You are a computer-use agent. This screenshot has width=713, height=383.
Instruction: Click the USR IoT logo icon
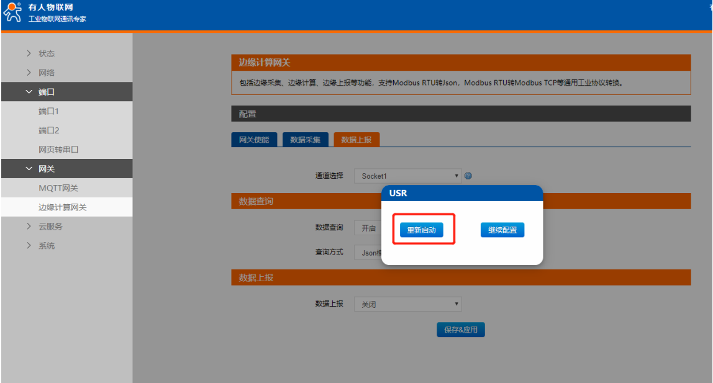click(12, 12)
